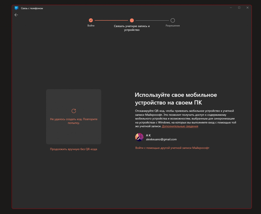Click the alexkeuano@gmail.com email text
Screen dimensions: 261x214
coord(161,139)
